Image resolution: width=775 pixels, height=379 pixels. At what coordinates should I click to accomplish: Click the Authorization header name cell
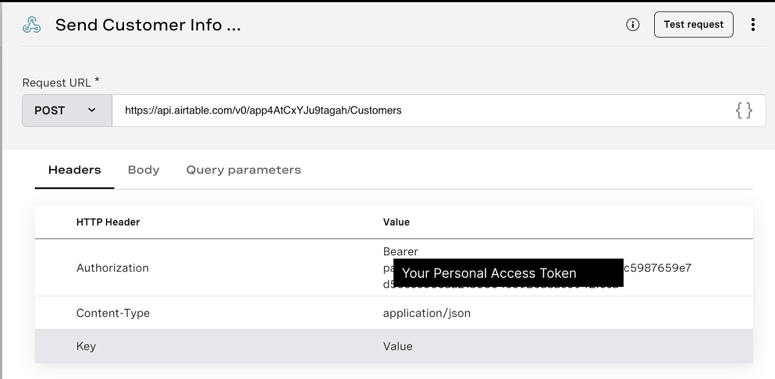tap(112, 267)
